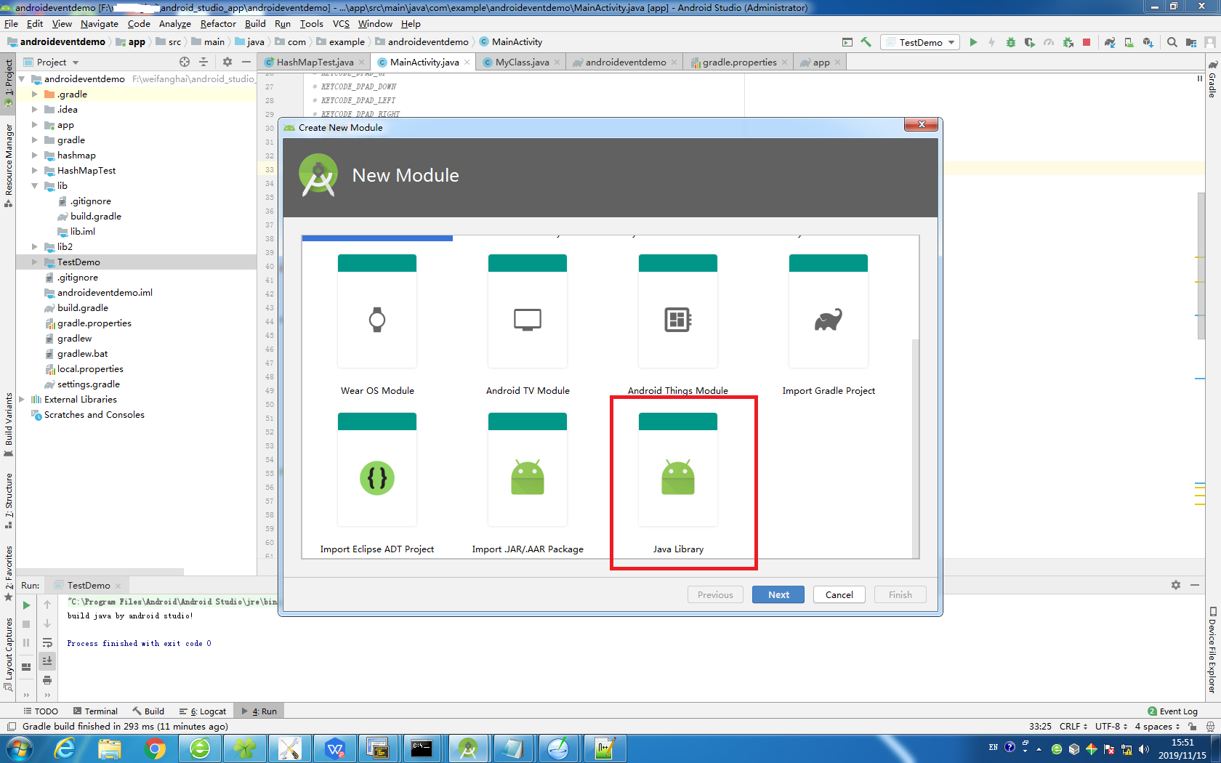This screenshot has width=1221, height=763.
Task: Open the Project view selector dropdown
Action: pyautogui.click(x=52, y=62)
